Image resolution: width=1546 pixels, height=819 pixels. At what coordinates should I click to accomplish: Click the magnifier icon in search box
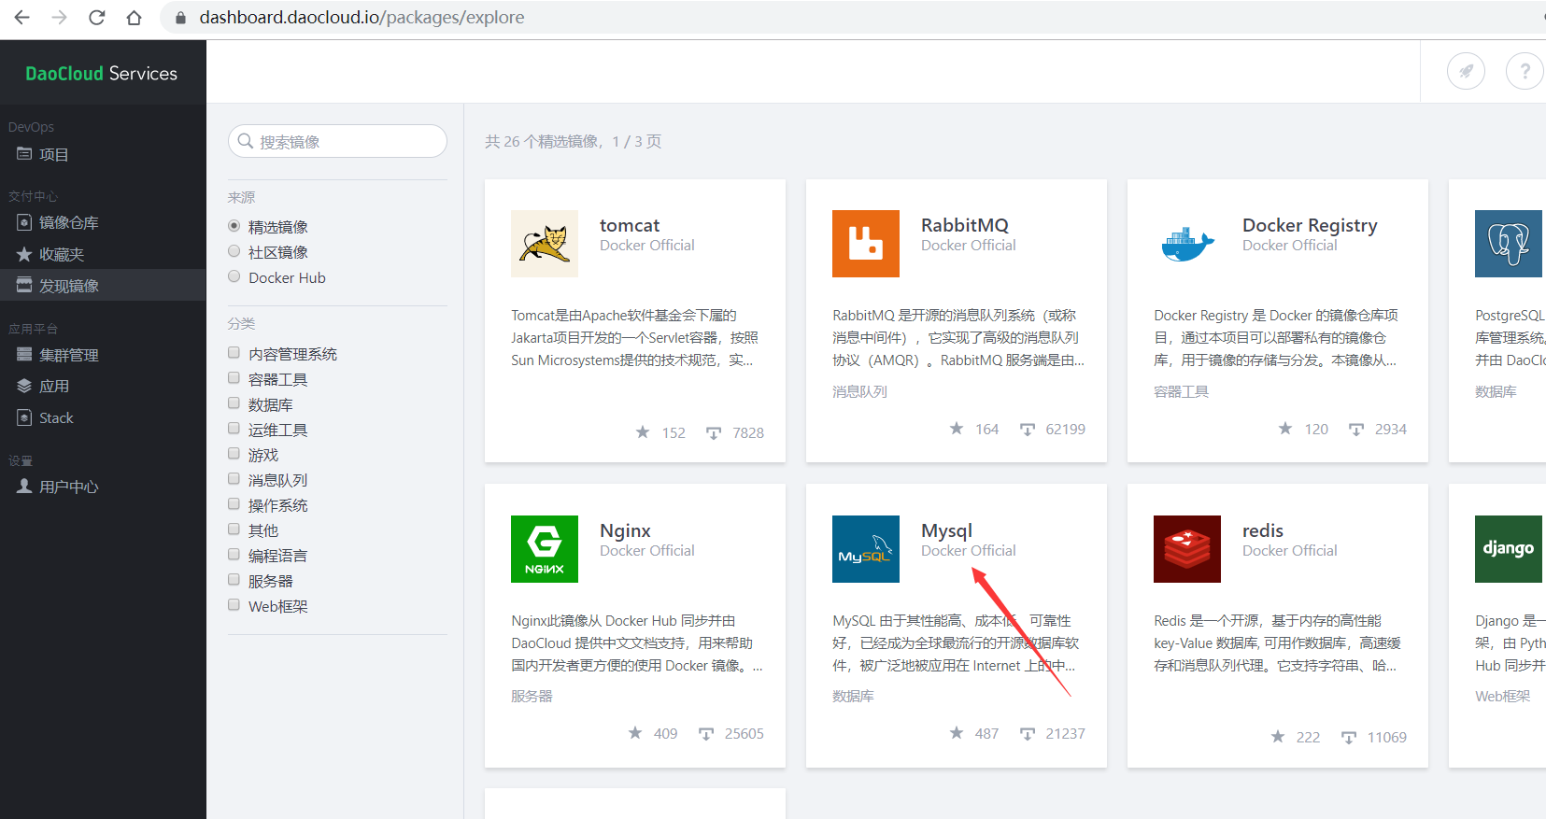(246, 141)
